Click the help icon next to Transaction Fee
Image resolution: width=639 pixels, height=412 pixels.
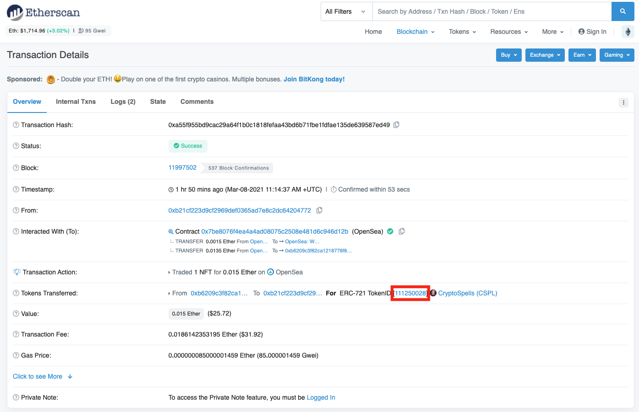[16, 334]
